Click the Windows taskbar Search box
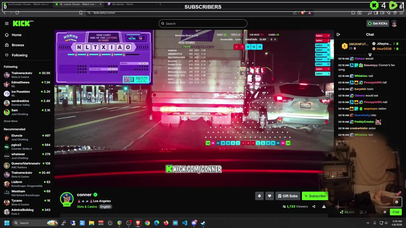 click(36, 223)
